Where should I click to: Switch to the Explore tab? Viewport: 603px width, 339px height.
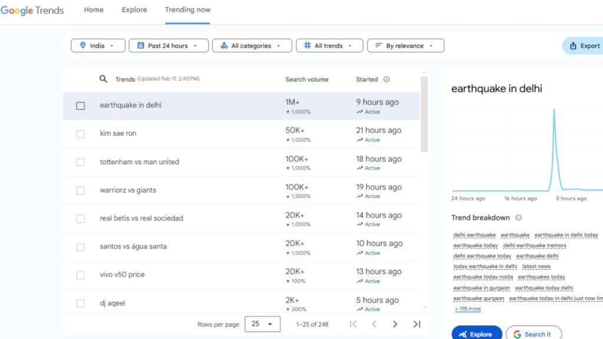[134, 10]
